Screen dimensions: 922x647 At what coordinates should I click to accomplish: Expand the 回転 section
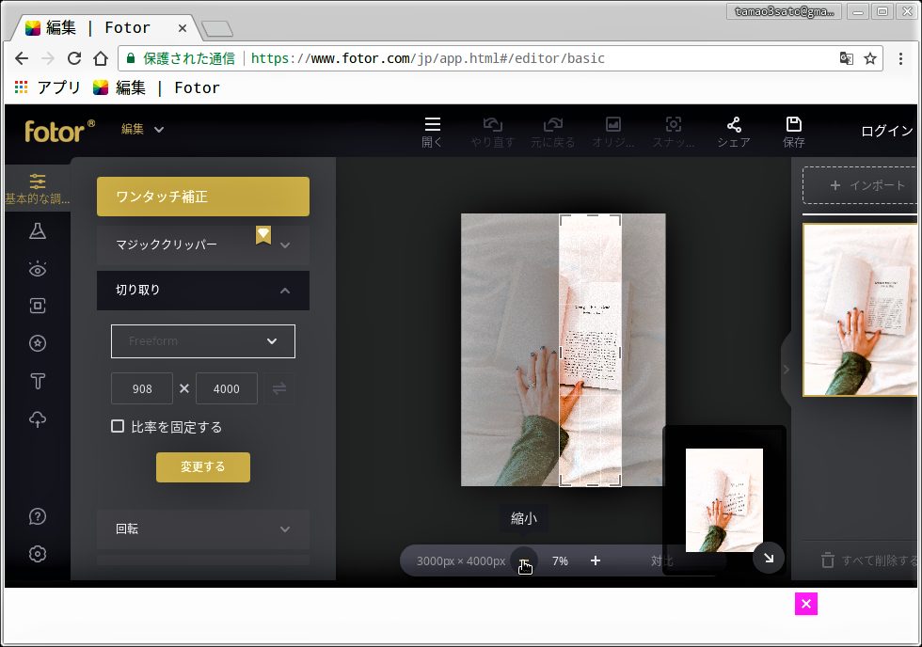pyautogui.click(x=203, y=529)
